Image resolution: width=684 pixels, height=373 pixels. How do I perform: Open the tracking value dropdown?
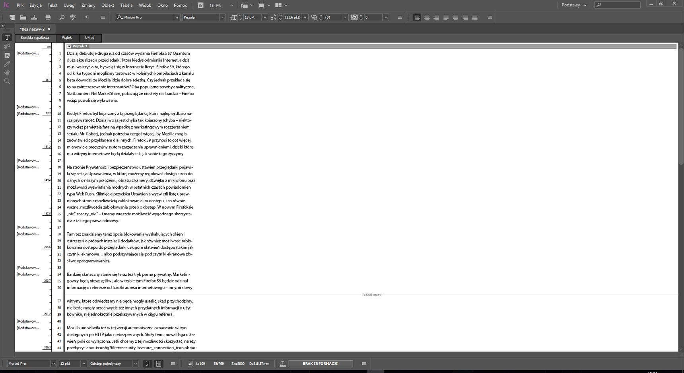[385, 17]
